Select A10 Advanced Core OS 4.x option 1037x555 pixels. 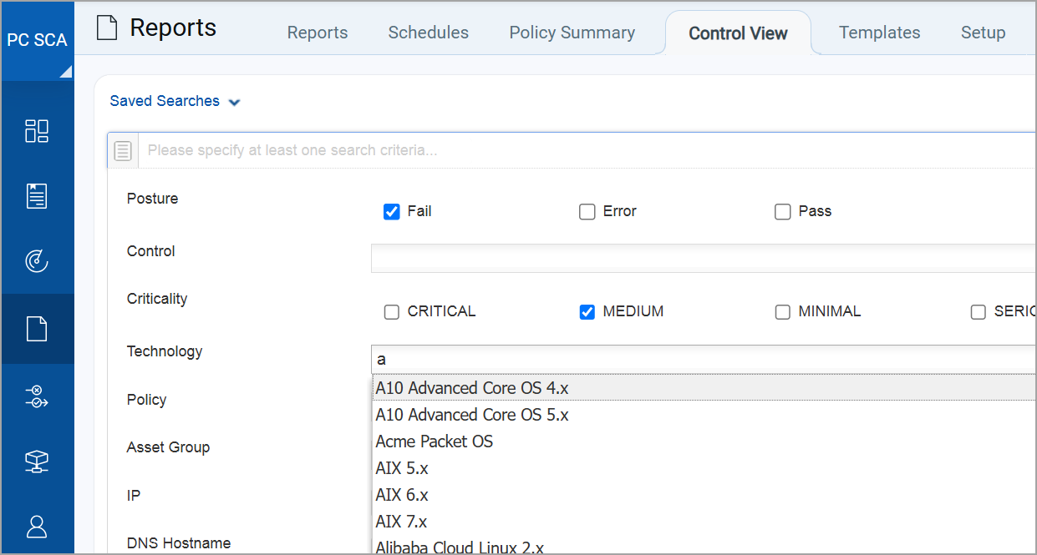coord(703,388)
